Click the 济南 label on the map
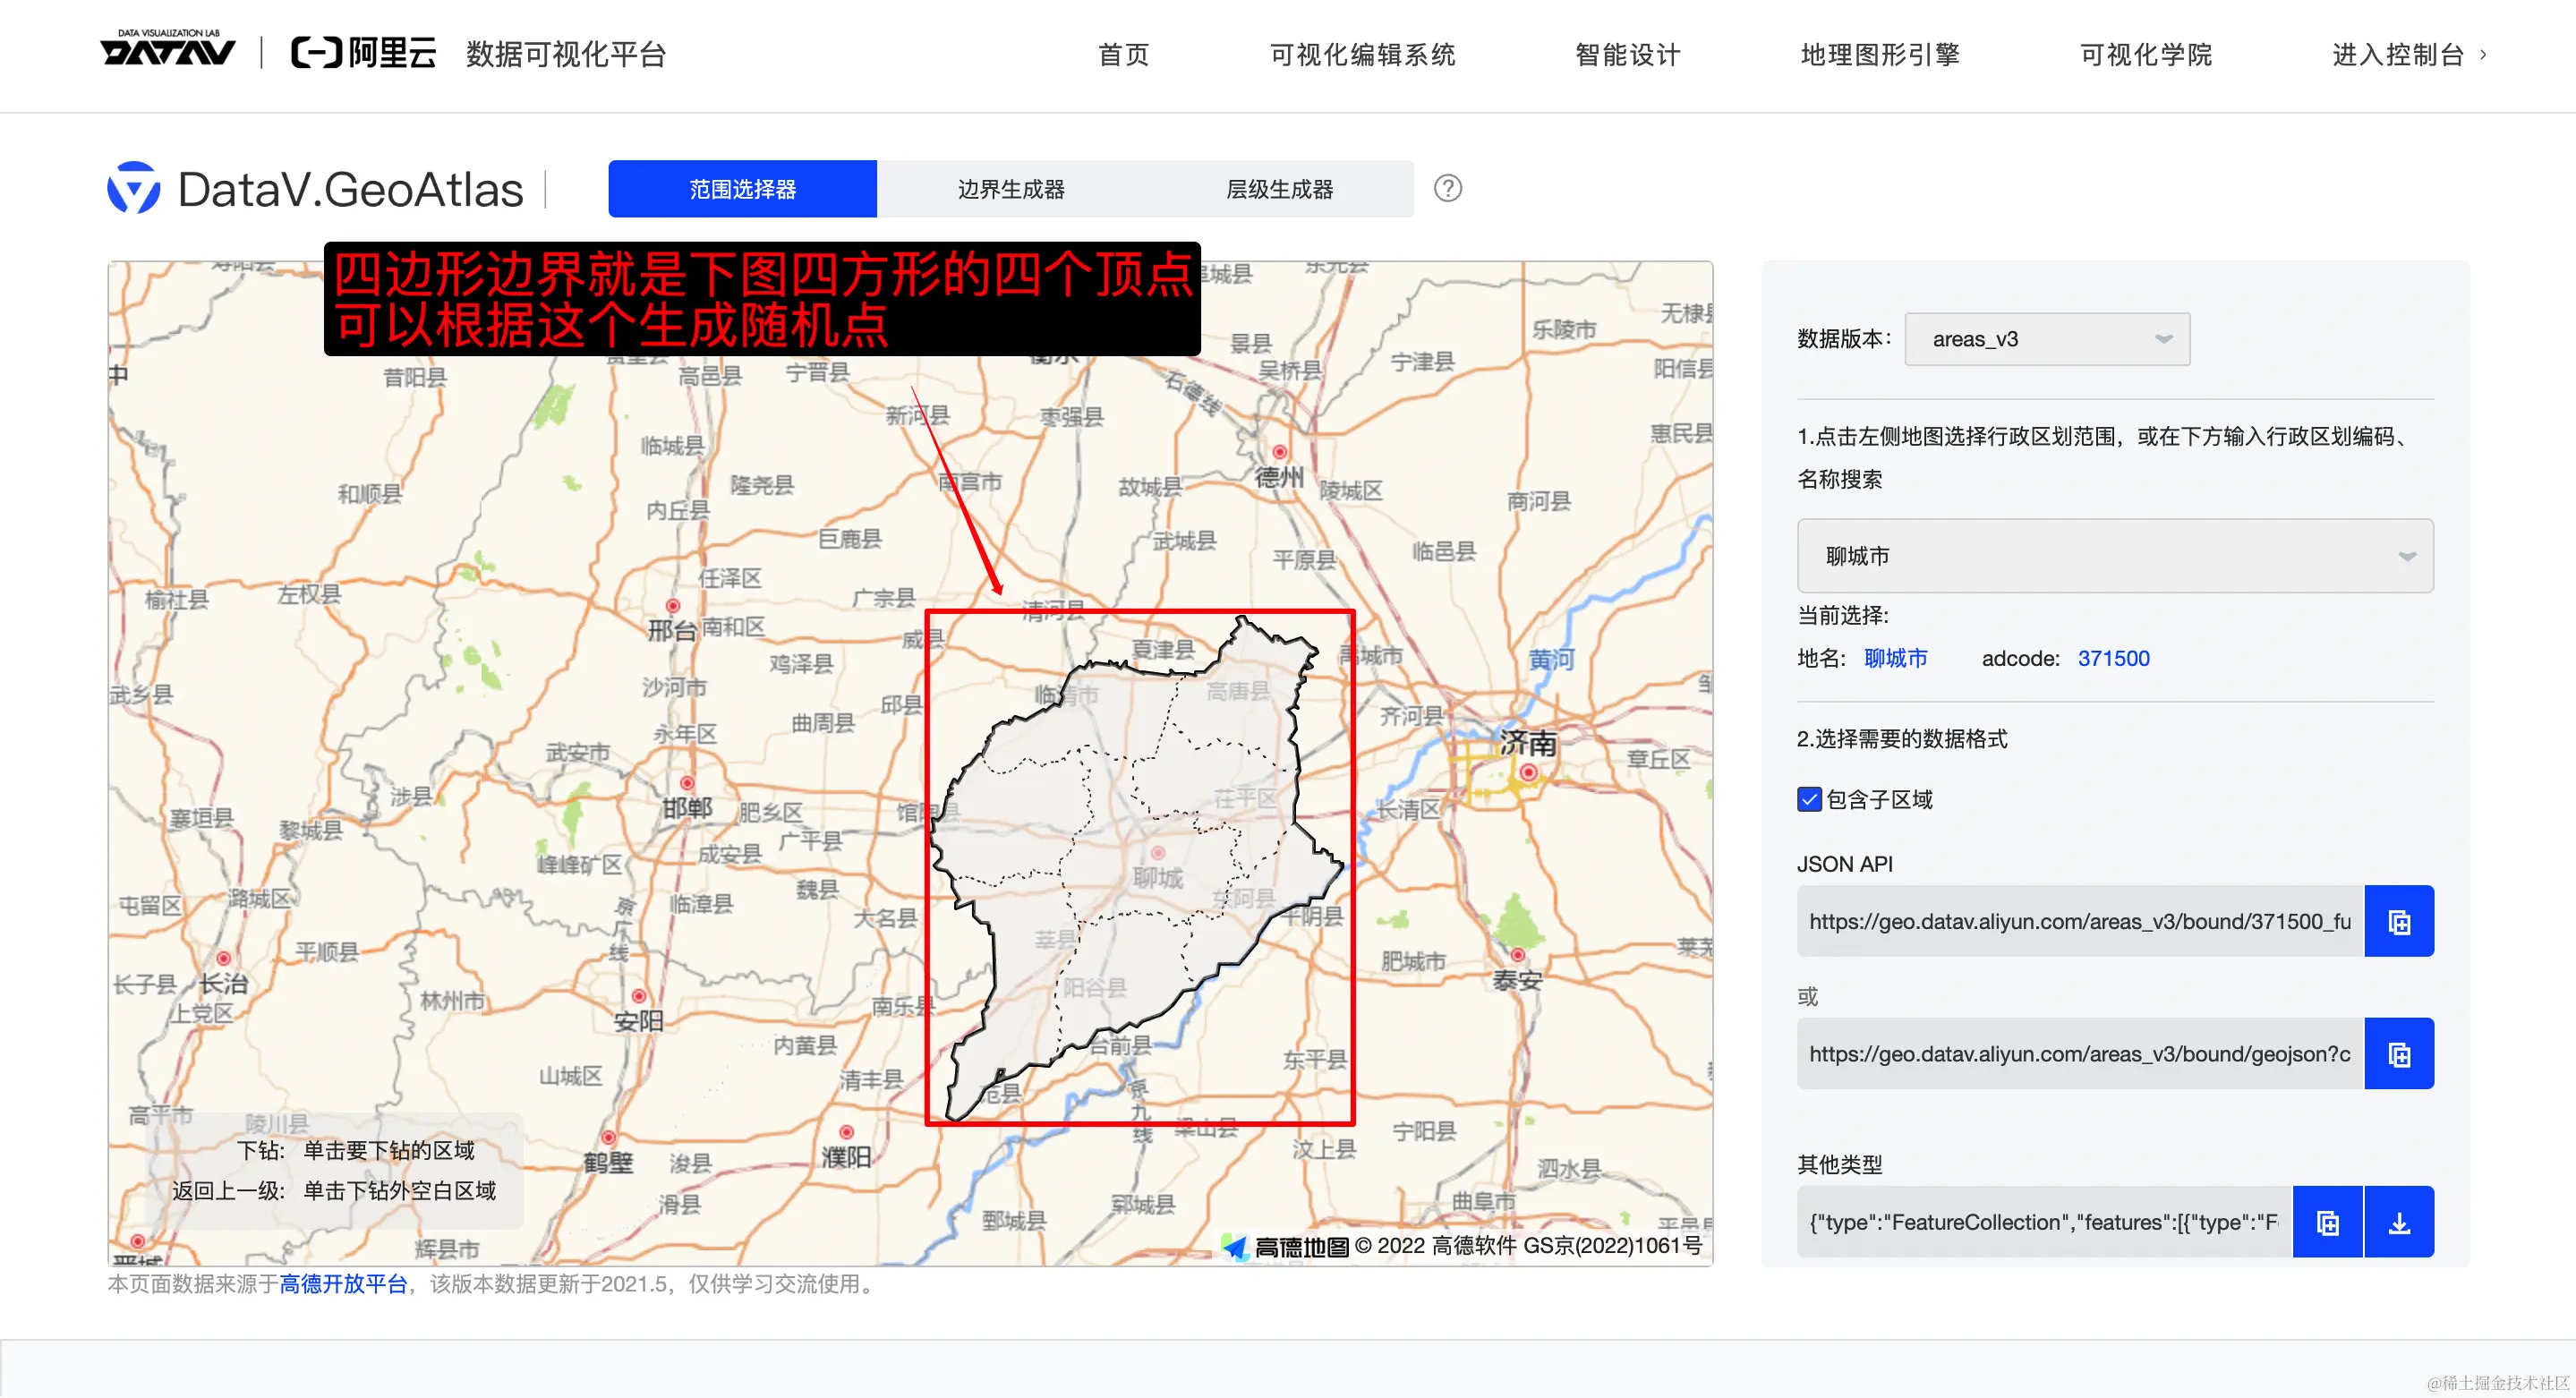 pyautogui.click(x=1527, y=742)
